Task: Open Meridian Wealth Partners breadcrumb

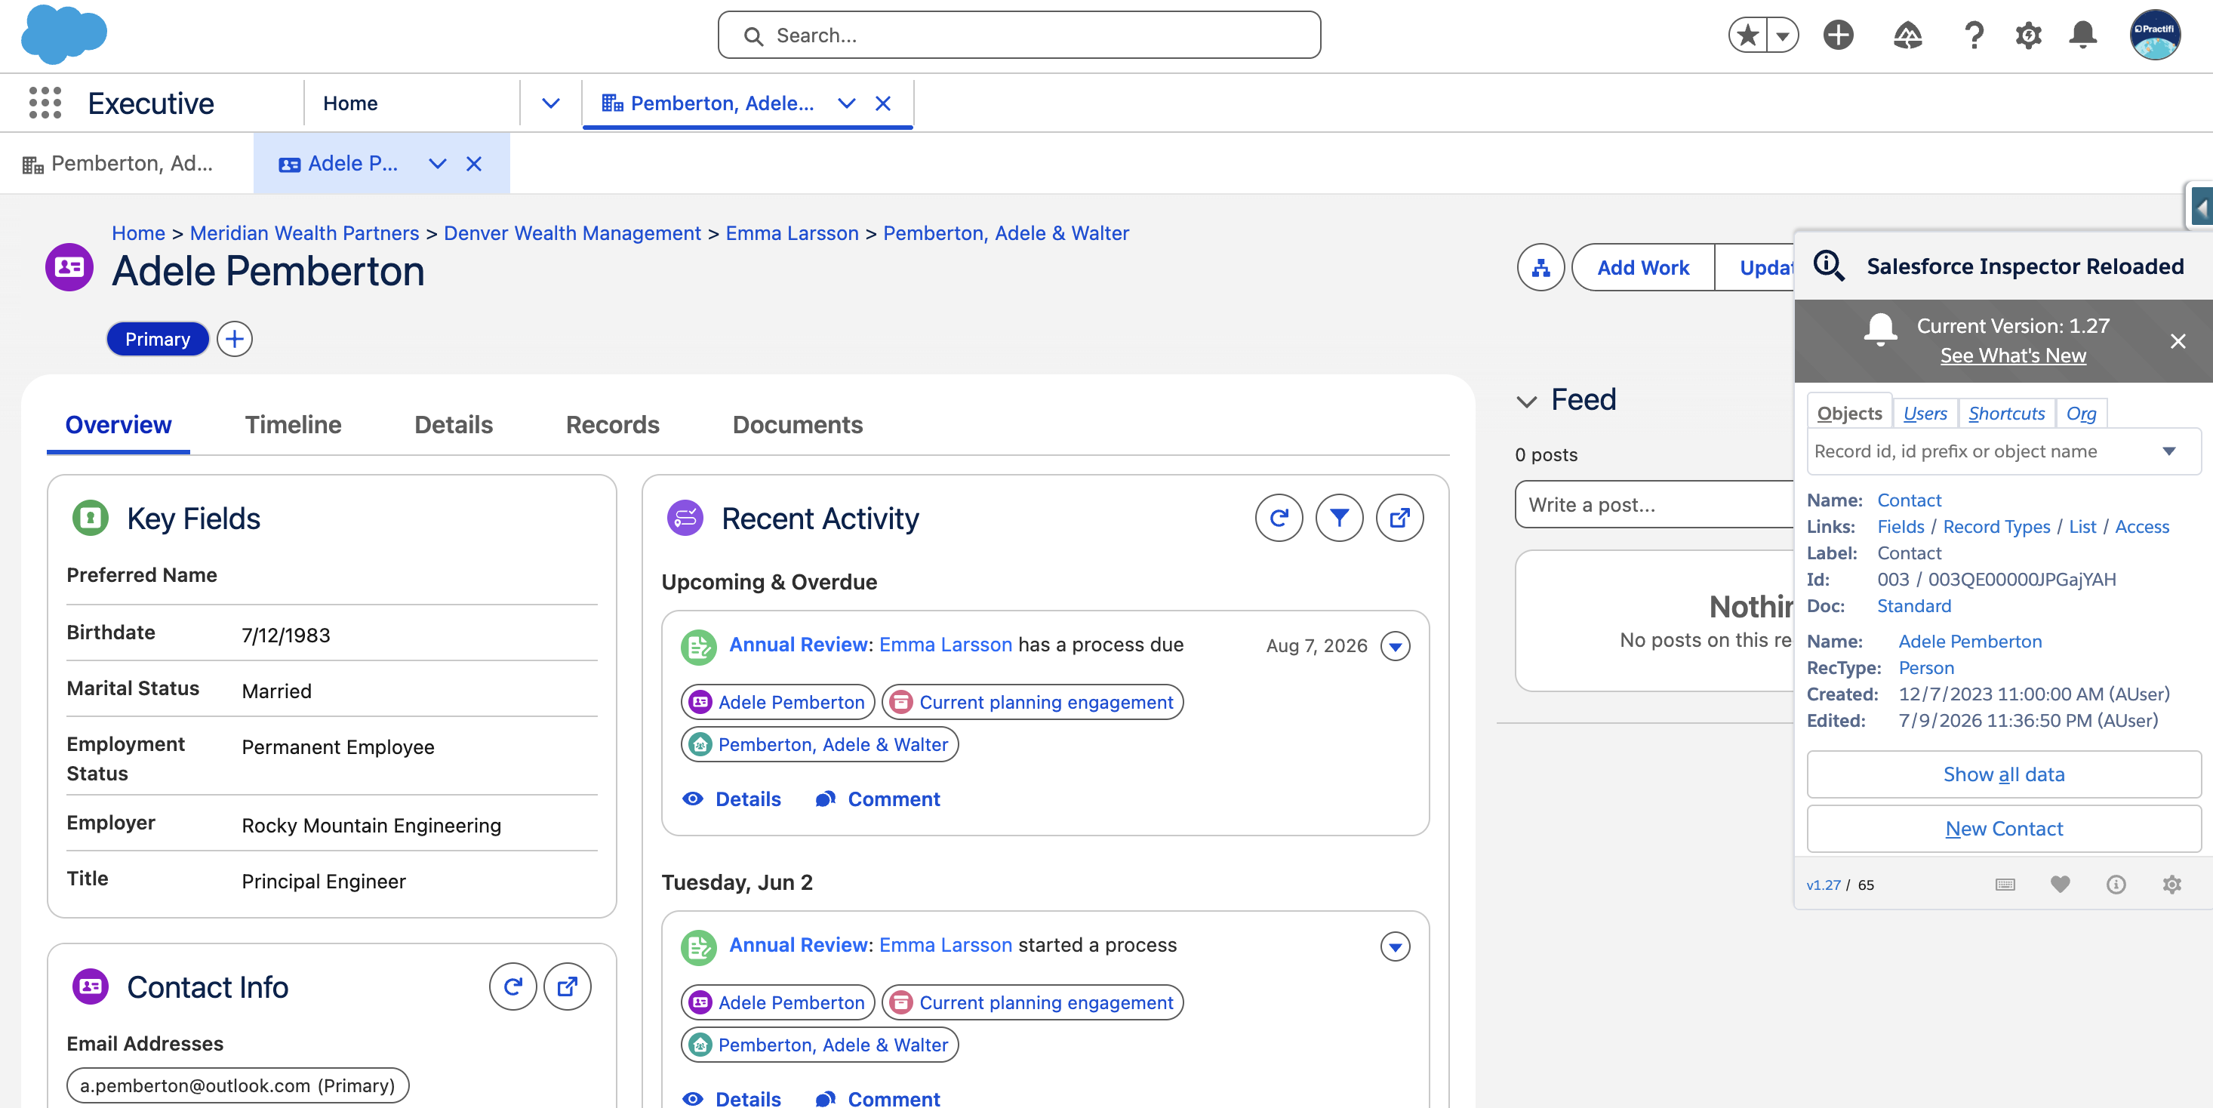Action: [x=304, y=232]
